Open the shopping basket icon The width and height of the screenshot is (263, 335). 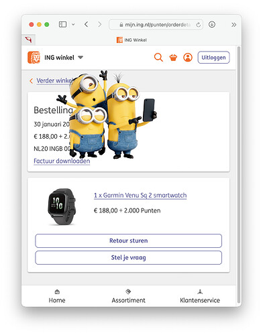click(173, 58)
